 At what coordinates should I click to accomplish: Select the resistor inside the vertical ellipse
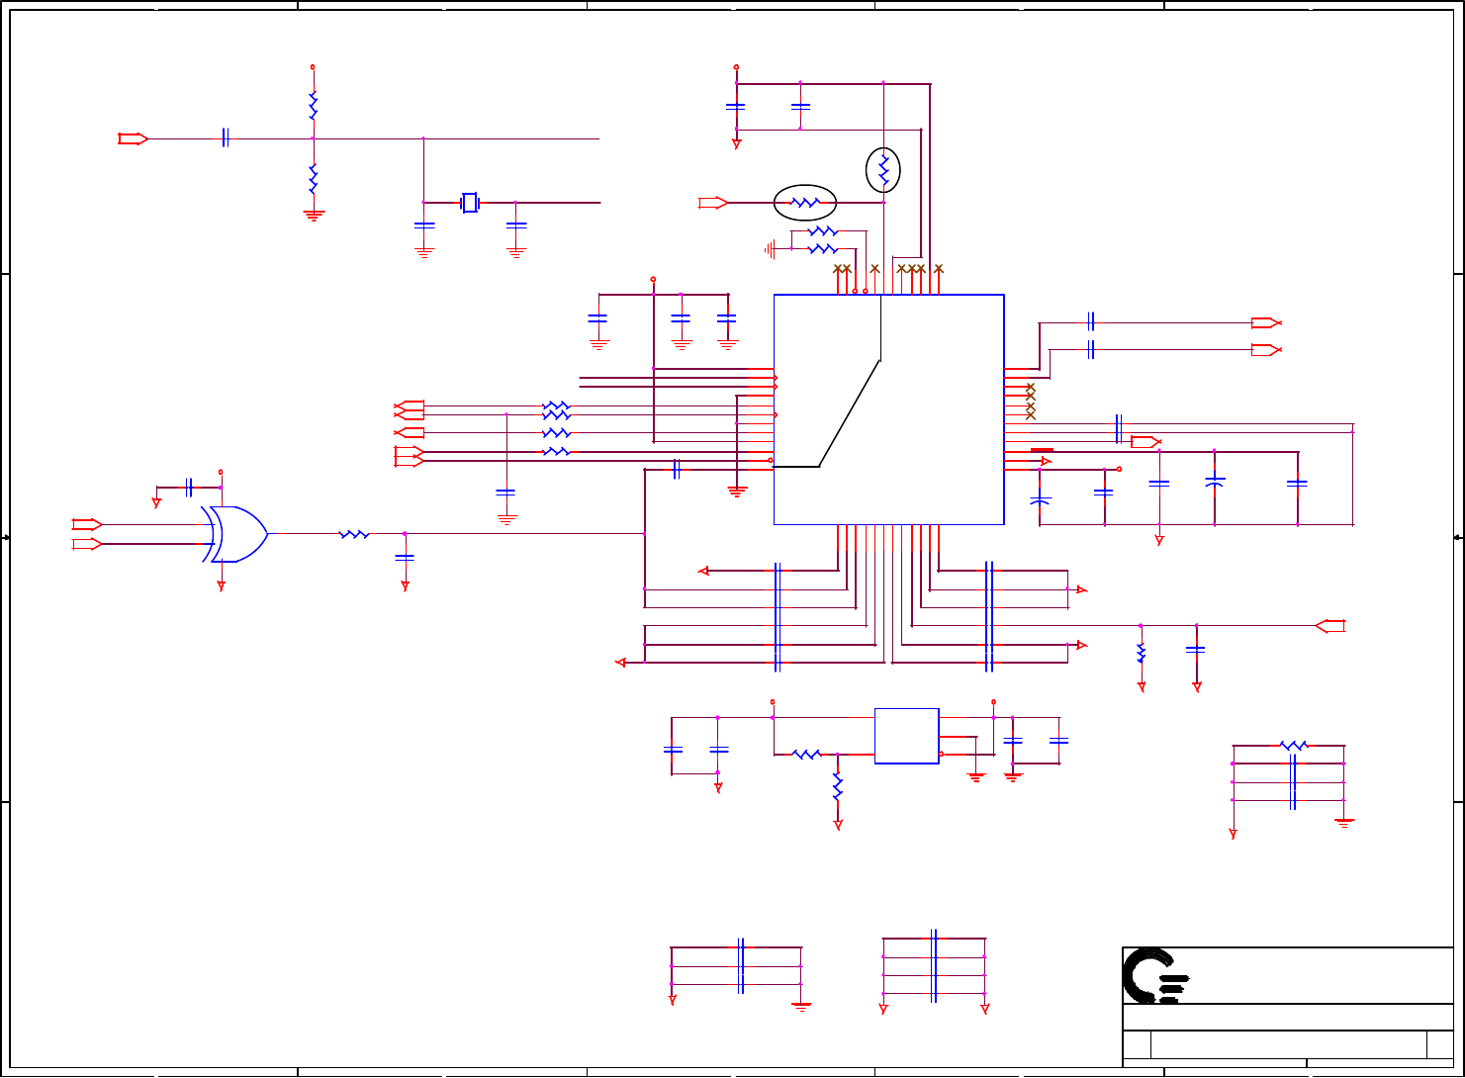click(883, 170)
